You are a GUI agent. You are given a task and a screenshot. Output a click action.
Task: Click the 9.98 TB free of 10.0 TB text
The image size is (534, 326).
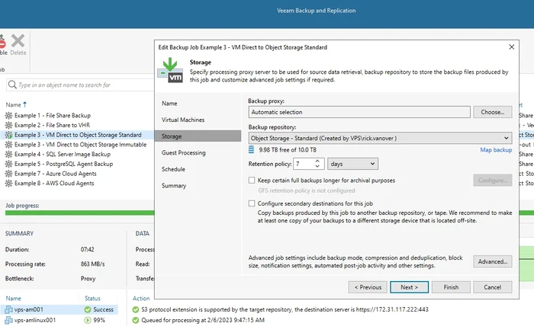tap(288, 149)
